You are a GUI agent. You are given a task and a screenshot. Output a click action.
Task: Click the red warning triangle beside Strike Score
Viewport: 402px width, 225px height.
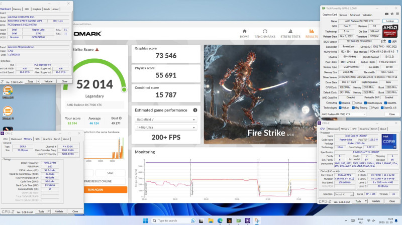coord(97,50)
